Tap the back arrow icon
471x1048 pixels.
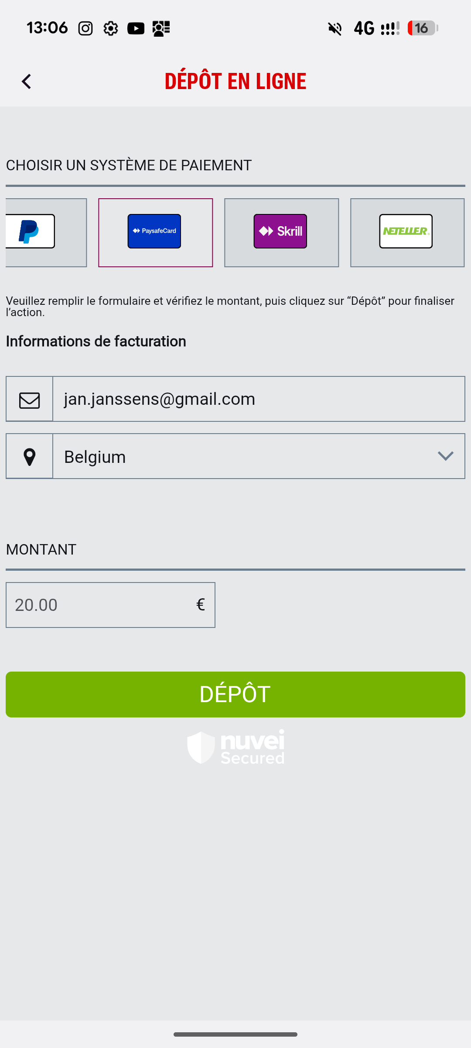tap(27, 81)
